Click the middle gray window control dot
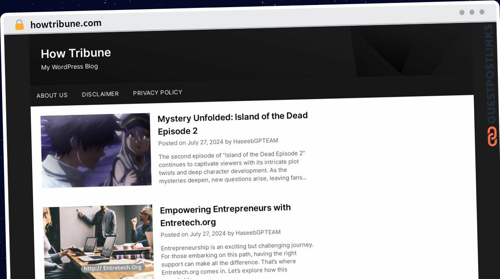Image resolution: width=500 pixels, height=279 pixels. (x=472, y=12)
